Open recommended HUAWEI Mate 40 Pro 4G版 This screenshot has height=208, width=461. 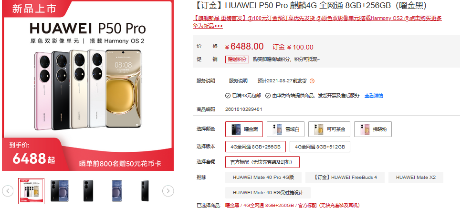[x=263, y=178]
